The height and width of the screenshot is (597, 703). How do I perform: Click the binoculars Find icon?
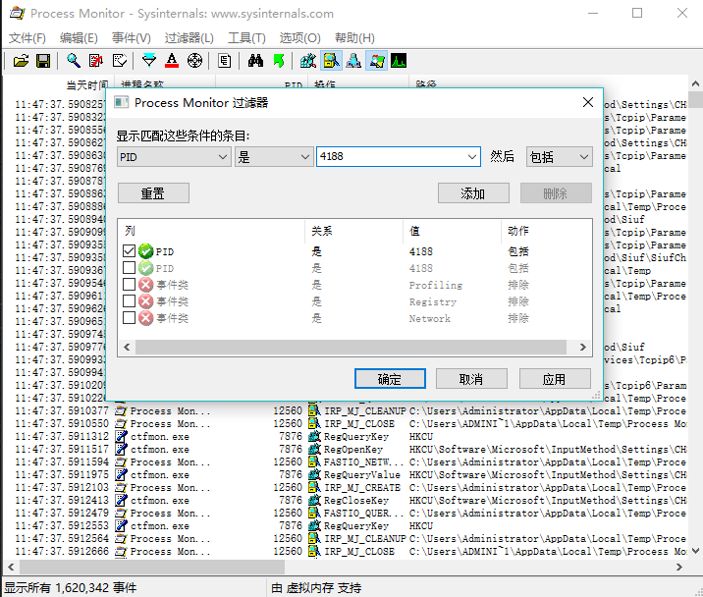(x=255, y=61)
